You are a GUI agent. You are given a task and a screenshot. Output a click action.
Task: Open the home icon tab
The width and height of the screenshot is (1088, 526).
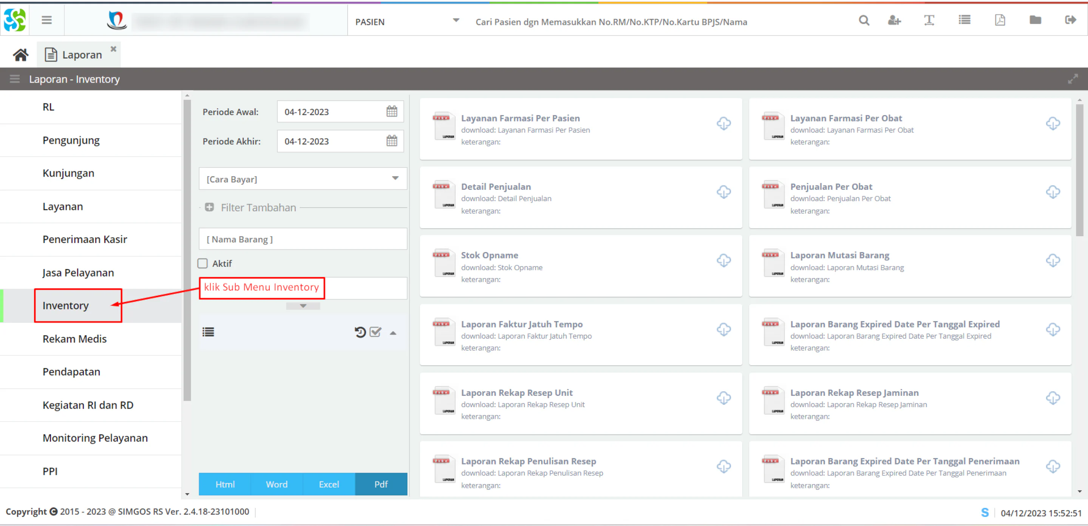coord(20,54)
